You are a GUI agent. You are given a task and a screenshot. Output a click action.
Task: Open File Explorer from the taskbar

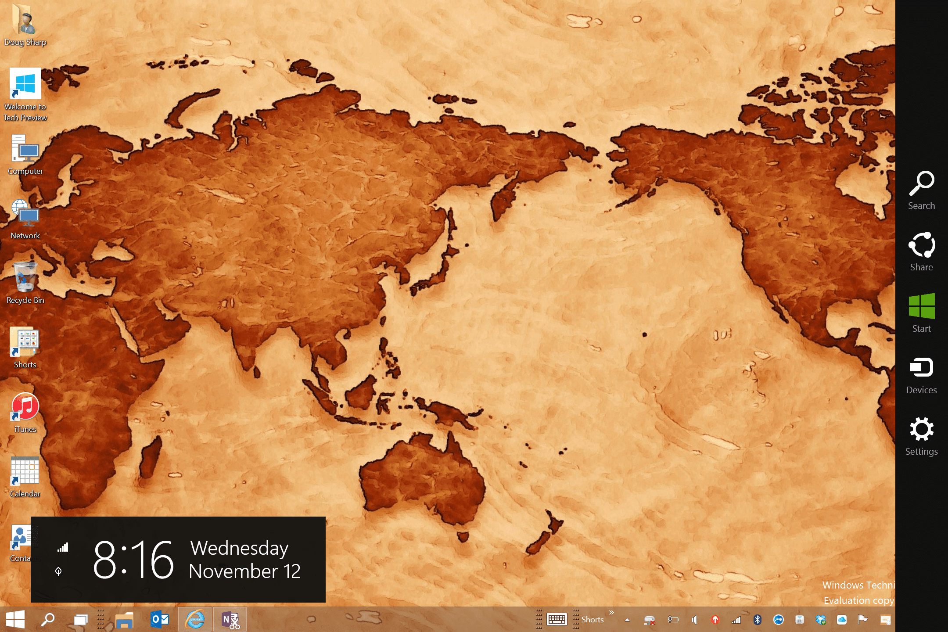tap(124, 619)
